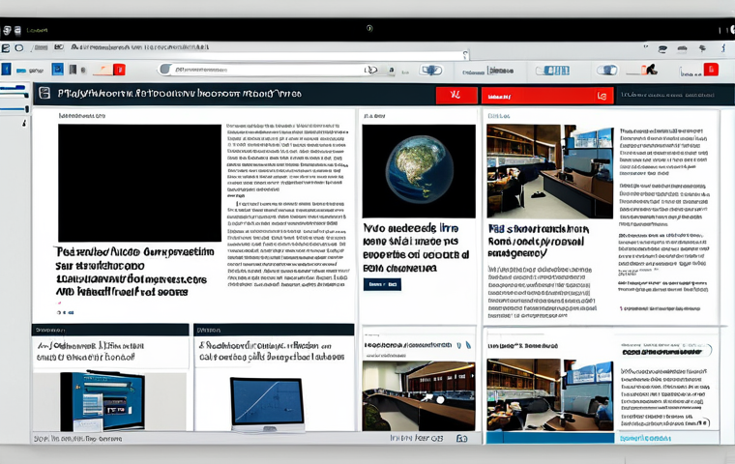735x464 pixels.
Task: Click the car-shaped icon in the upper-right icon row
Action: (x=682, y=48)
